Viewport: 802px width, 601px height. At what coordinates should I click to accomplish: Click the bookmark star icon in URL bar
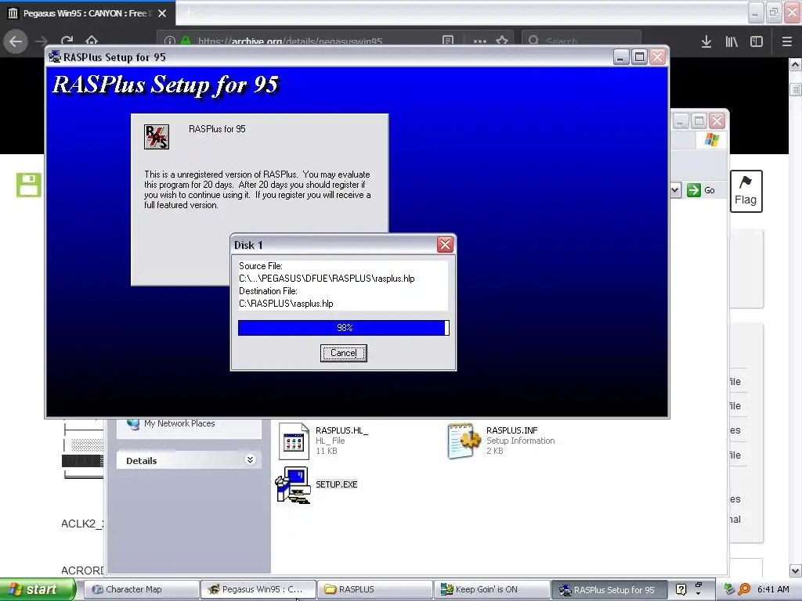pyautogui.click(x=502, y=41)
